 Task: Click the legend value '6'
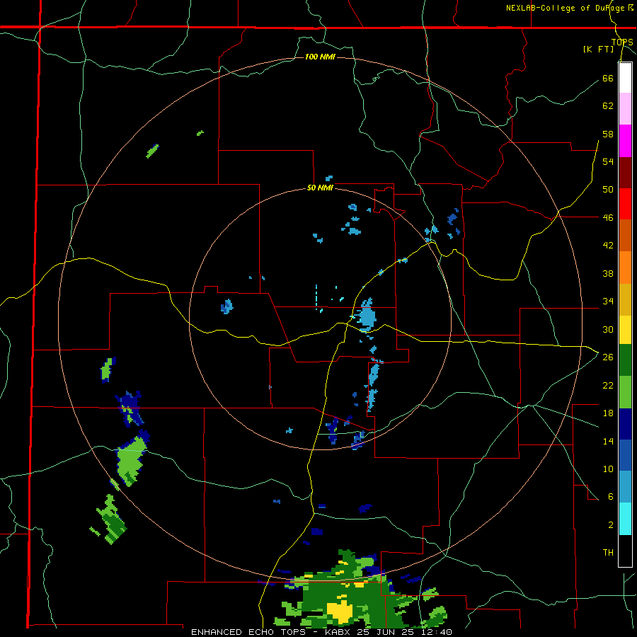(611, 496)
